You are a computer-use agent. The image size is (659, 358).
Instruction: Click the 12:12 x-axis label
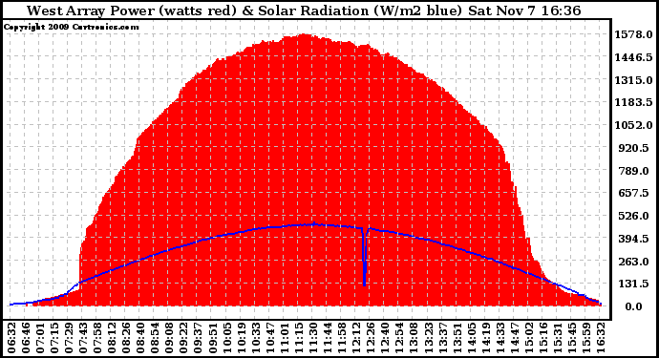click(x=355, y=338)
